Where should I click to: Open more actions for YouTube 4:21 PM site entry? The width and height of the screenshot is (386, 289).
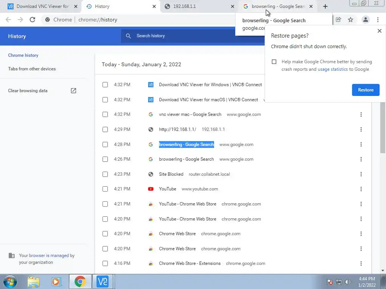coord(361,189)
